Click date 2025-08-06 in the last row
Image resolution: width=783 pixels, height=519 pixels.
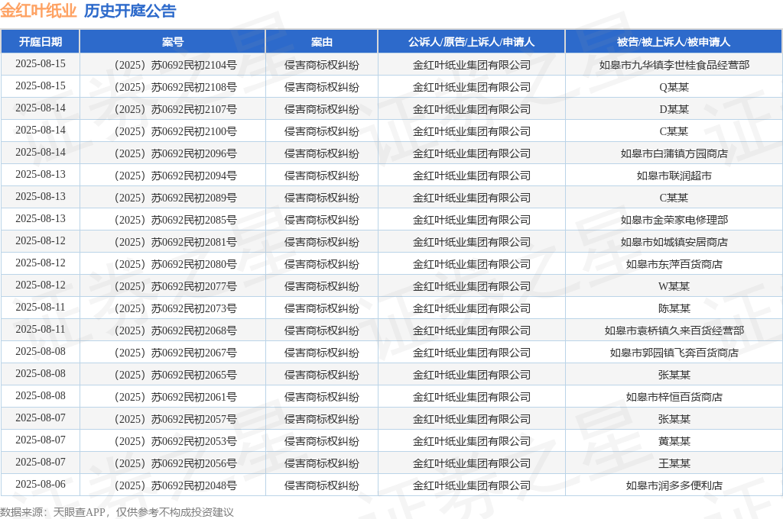pos(41,485)
